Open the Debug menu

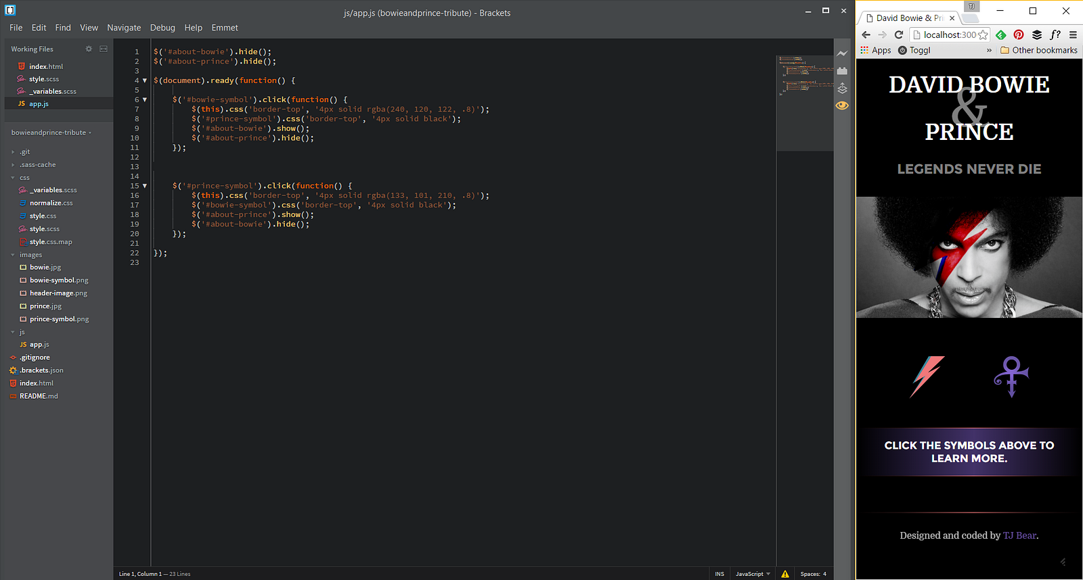pyautogui.click(x=162, y=28)
